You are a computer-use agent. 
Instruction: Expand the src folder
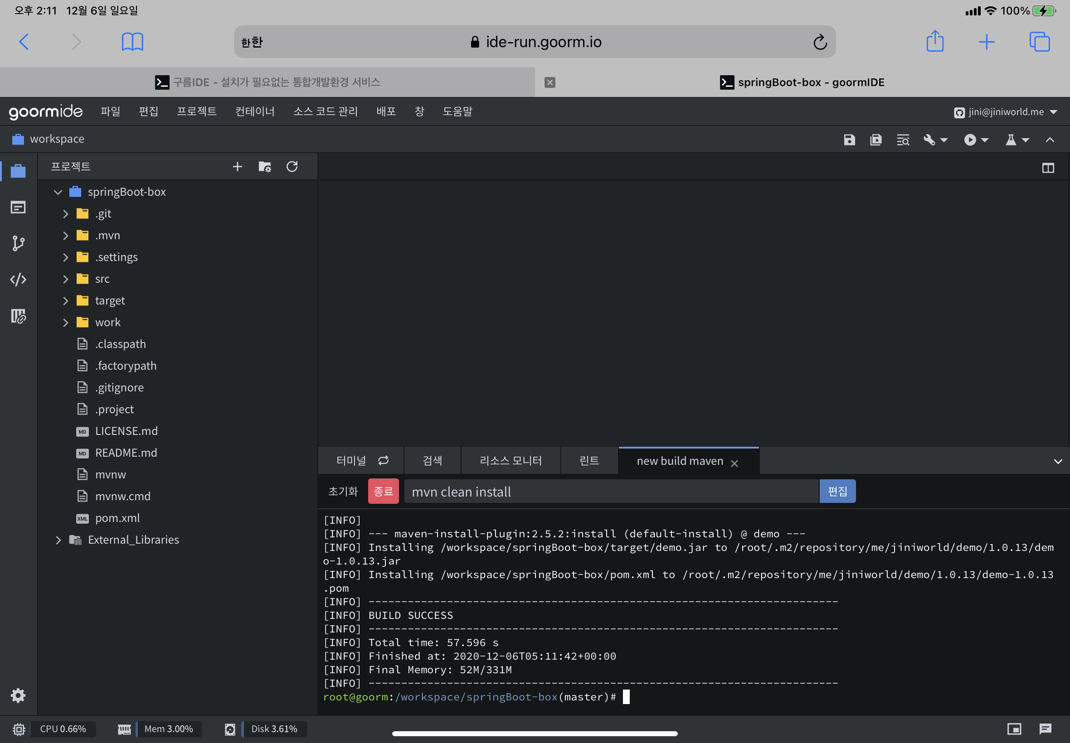click(x=66, y=279)
